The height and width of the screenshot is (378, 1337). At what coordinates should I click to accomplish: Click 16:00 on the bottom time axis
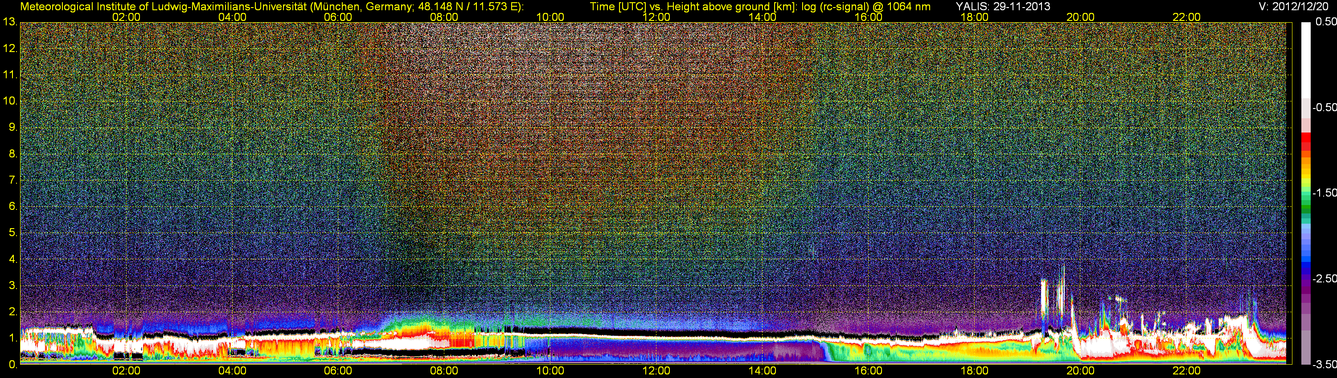tap(868, 371)
